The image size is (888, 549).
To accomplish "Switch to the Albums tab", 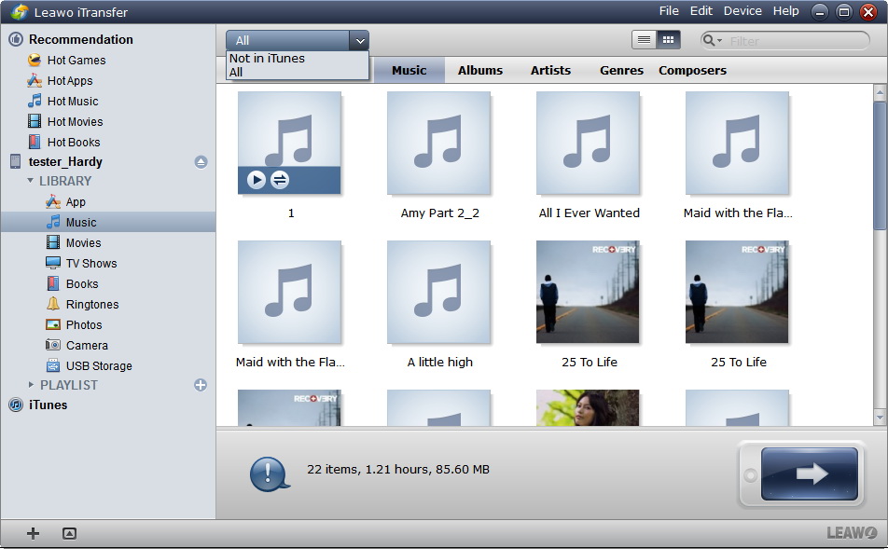I will coord(480,70).
